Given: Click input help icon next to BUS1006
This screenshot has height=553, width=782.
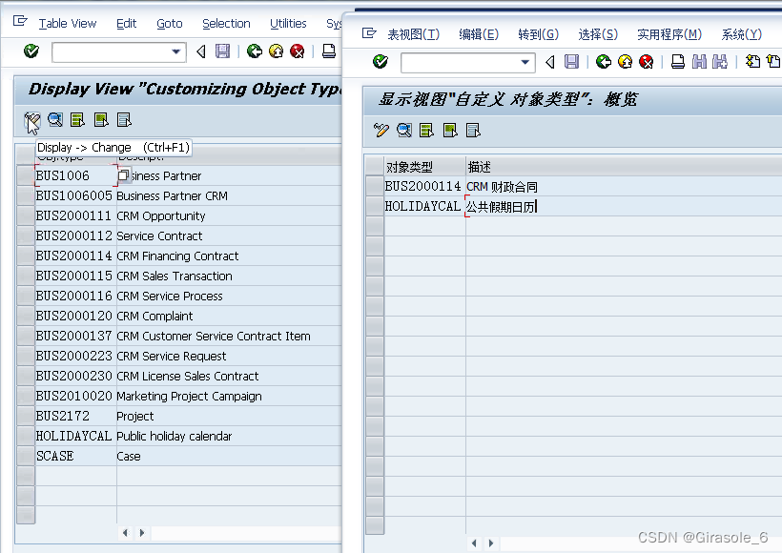Looking at the screenshot, I should (123, 175).
